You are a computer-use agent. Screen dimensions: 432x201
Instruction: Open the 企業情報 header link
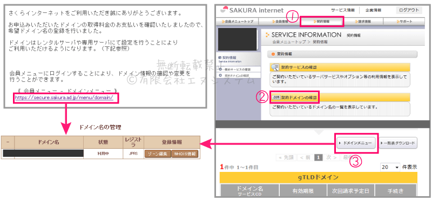click(373, 10)
